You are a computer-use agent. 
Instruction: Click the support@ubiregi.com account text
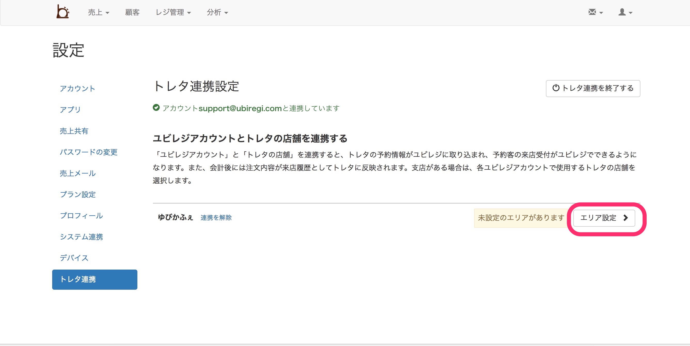(x=240, y=108)
